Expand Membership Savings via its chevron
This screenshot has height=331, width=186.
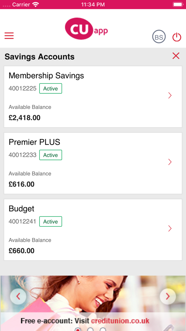tap(170, 95)
